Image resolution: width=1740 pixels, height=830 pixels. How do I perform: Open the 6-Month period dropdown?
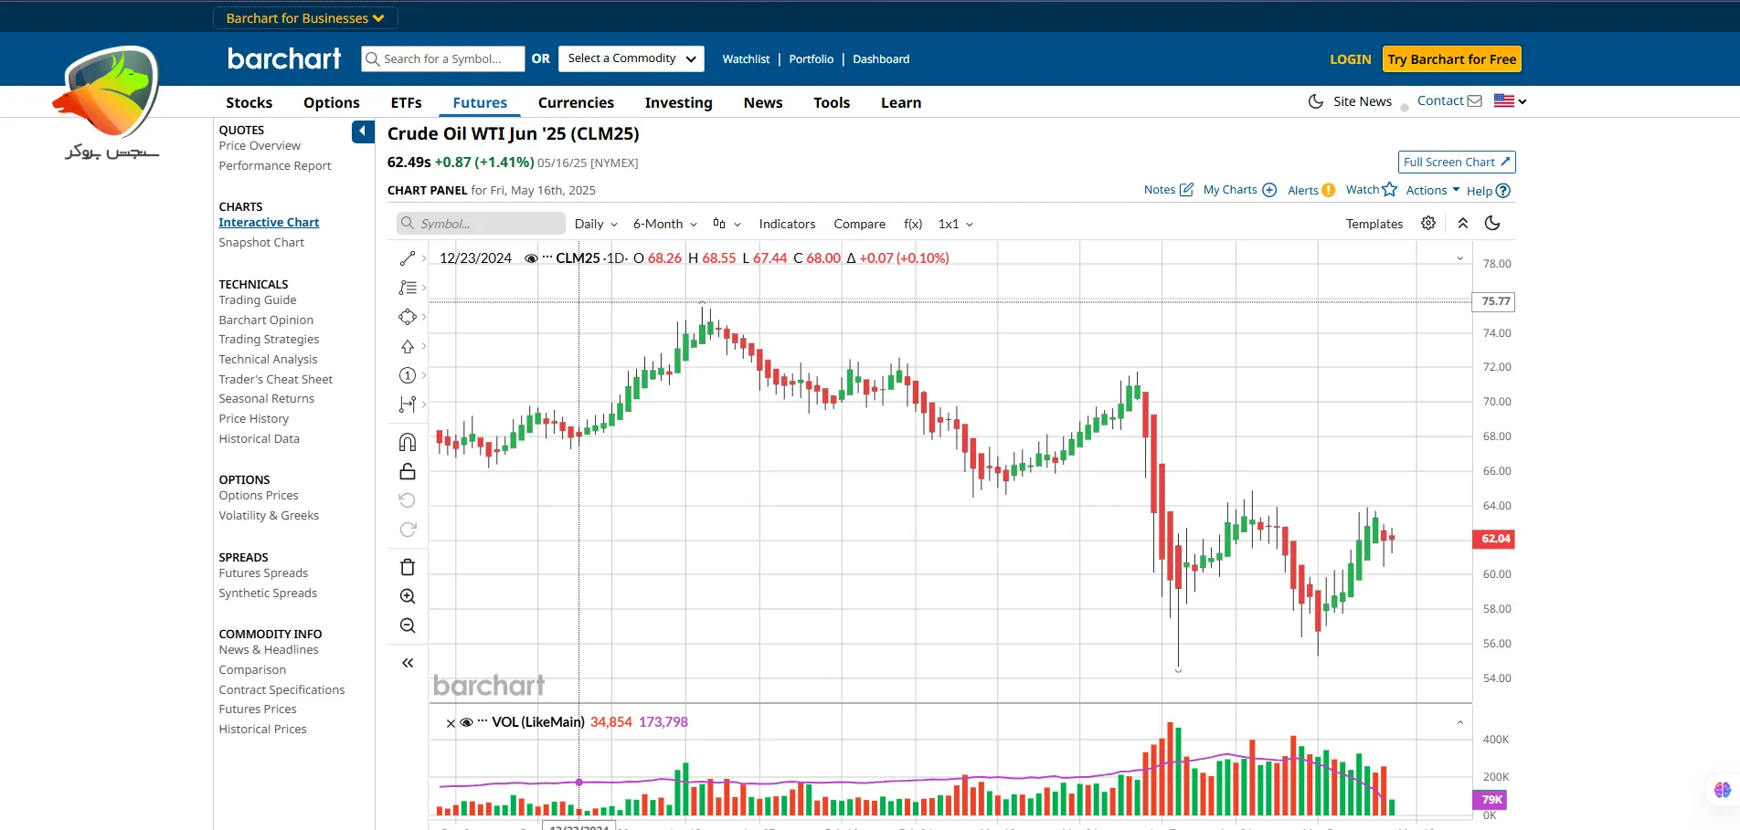[x=664, y=224]
